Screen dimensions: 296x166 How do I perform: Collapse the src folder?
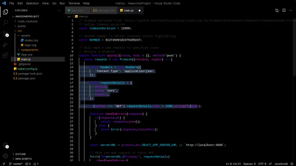tap(20, 31)
